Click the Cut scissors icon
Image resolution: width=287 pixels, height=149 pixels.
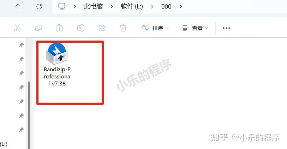17,28
